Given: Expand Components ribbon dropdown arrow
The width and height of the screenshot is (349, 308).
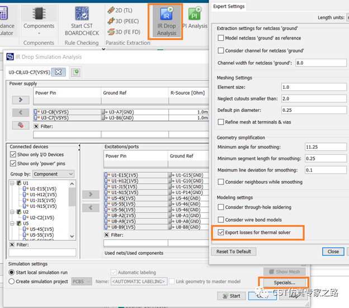Looking at the screenshot, I should coord(39,34).
